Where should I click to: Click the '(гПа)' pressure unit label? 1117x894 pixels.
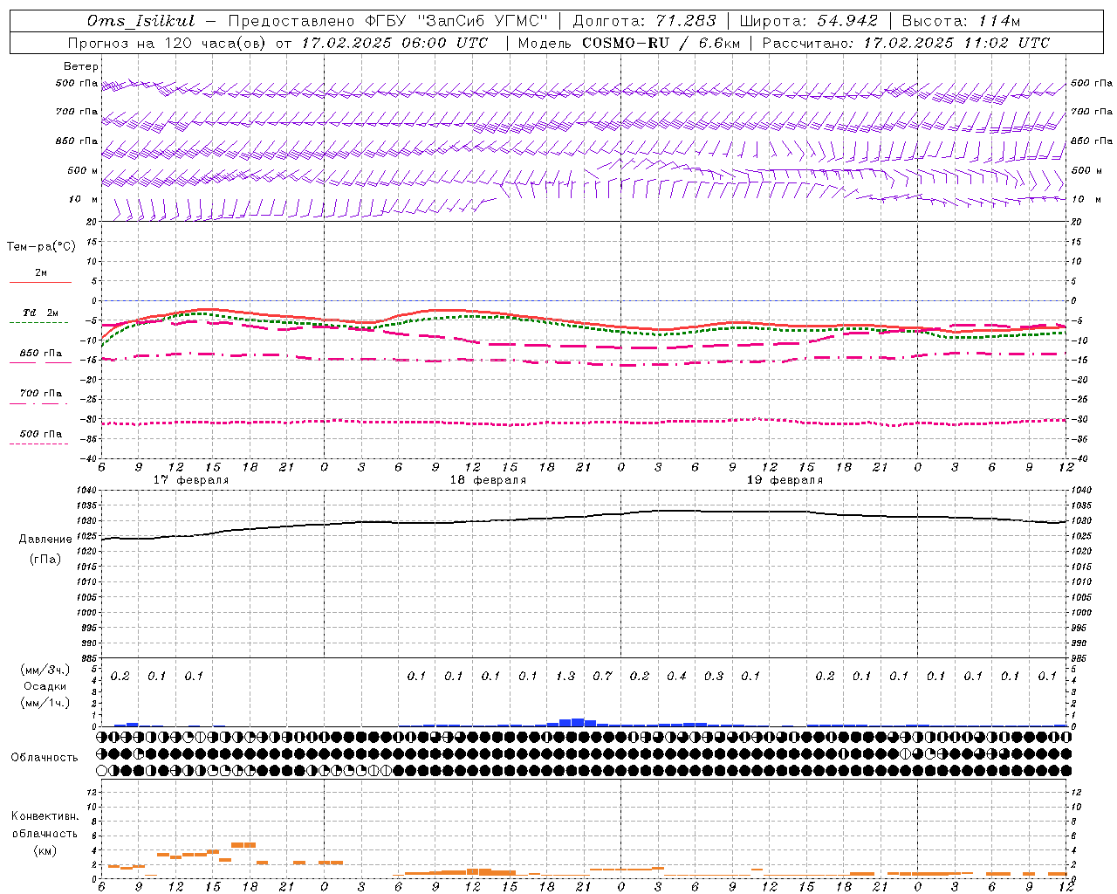[x=45, y=559]
